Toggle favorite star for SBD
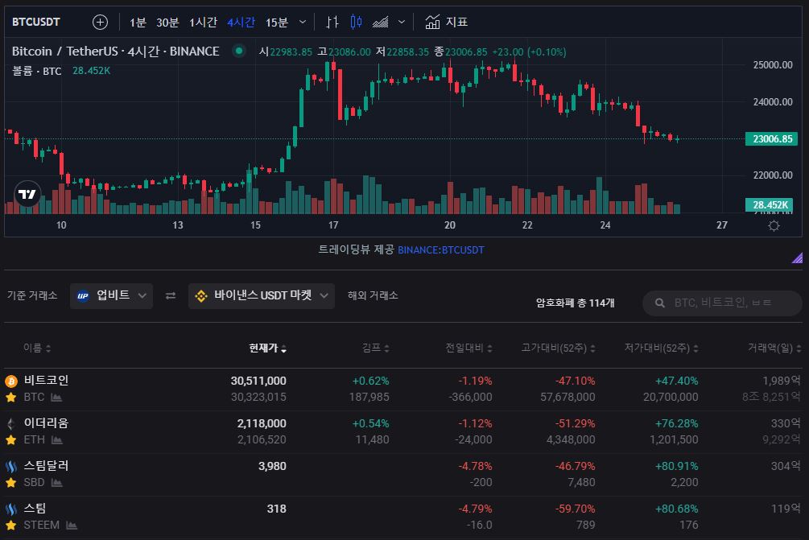 point(10,483)
